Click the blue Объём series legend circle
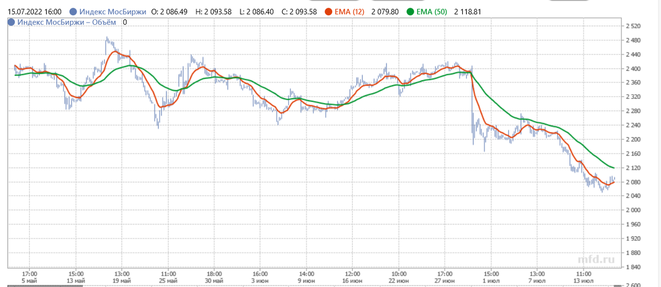Screen dimensions: 661x287 click(x=10, y=22)
